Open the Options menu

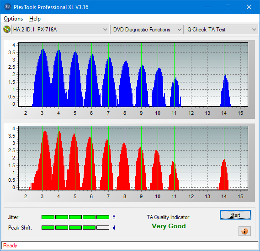tap(13, 19)
